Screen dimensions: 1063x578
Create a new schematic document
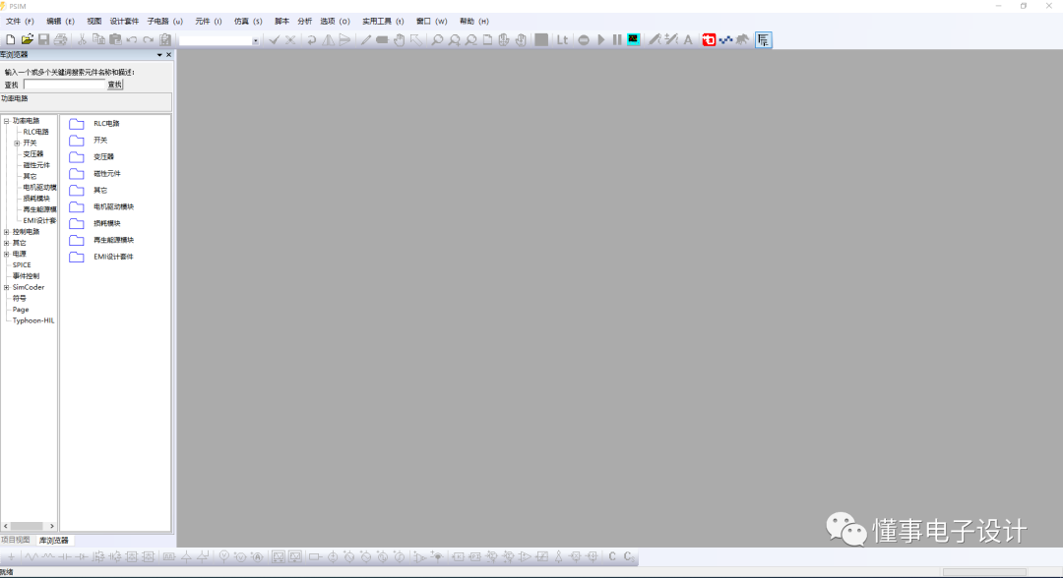pyautogui.click(x=10, y=39)
